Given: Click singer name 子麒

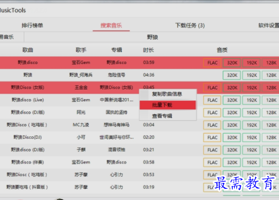Looking at the screenshot, I should click(x=81, y=150).
